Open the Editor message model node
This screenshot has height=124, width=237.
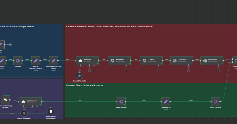click(151, 61)
